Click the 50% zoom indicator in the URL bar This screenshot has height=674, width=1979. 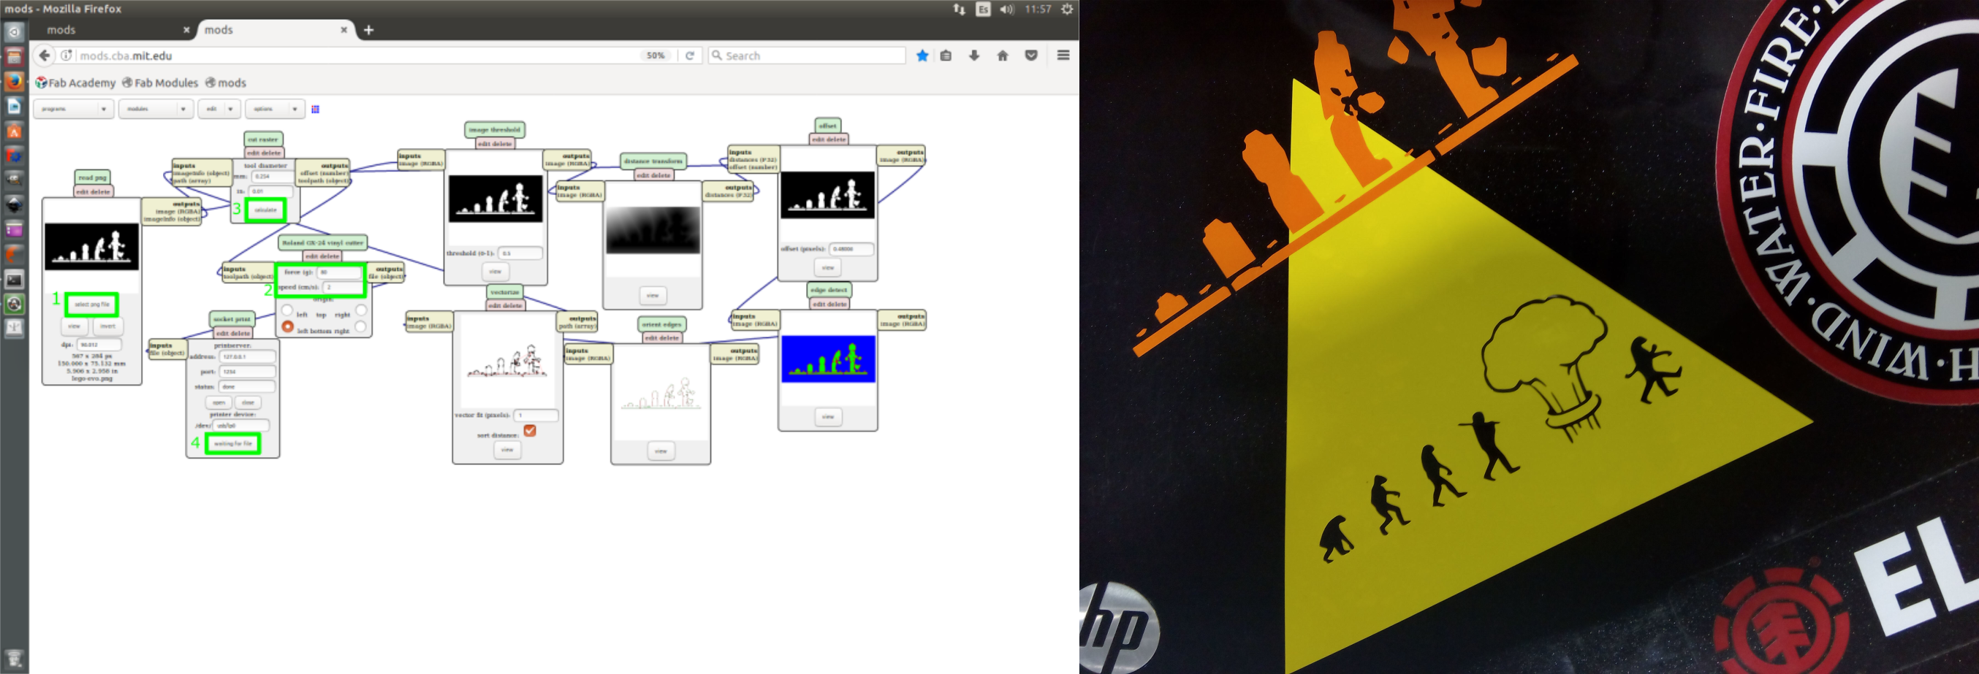click(656, 55)
